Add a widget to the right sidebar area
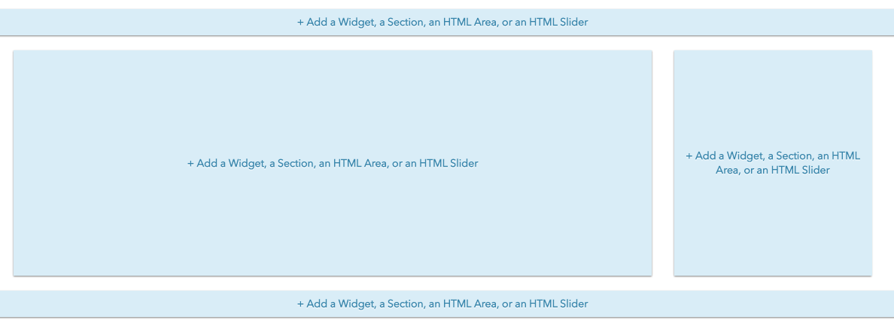894x329 pixels. [773, 163]
